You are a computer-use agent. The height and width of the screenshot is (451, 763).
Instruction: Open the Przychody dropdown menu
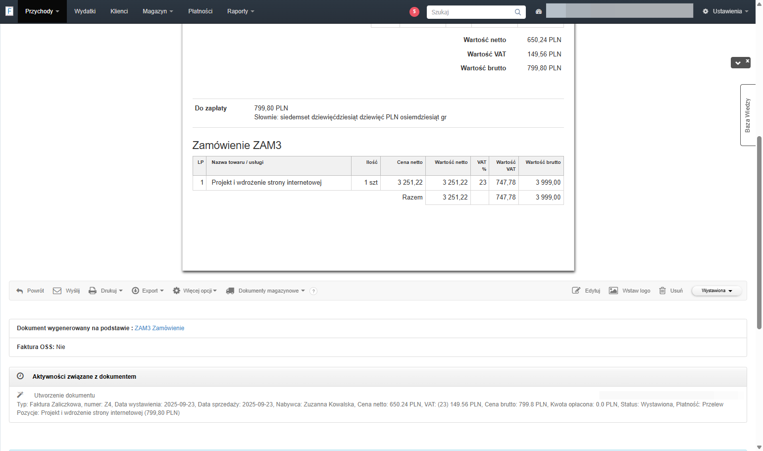42,11
